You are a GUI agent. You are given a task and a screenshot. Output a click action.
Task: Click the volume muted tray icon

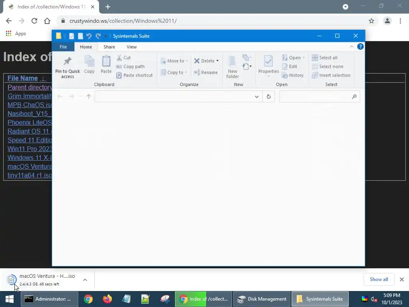pos(374,299)
